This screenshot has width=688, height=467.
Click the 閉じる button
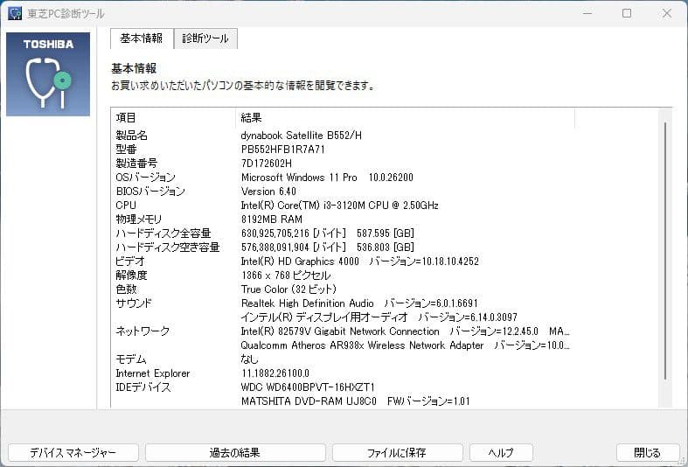[648, 452]
